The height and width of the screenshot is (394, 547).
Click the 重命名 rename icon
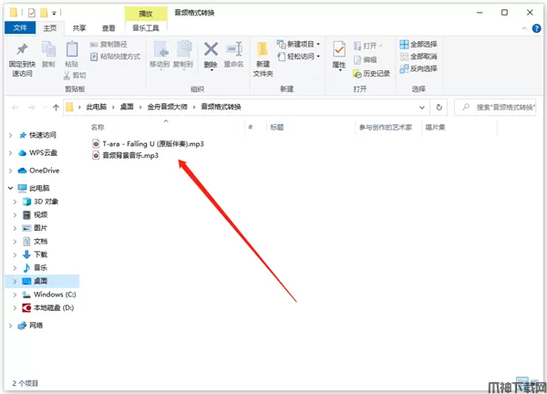pos(233,50)
